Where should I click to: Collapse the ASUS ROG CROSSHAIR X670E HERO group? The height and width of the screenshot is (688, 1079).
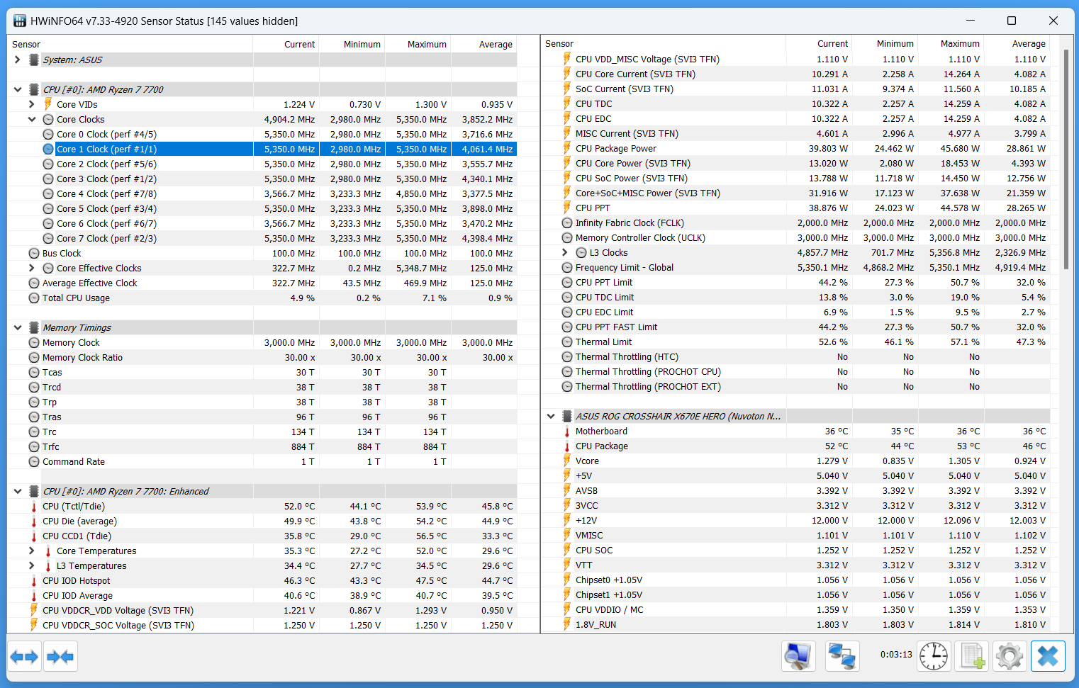click(551, 416)
